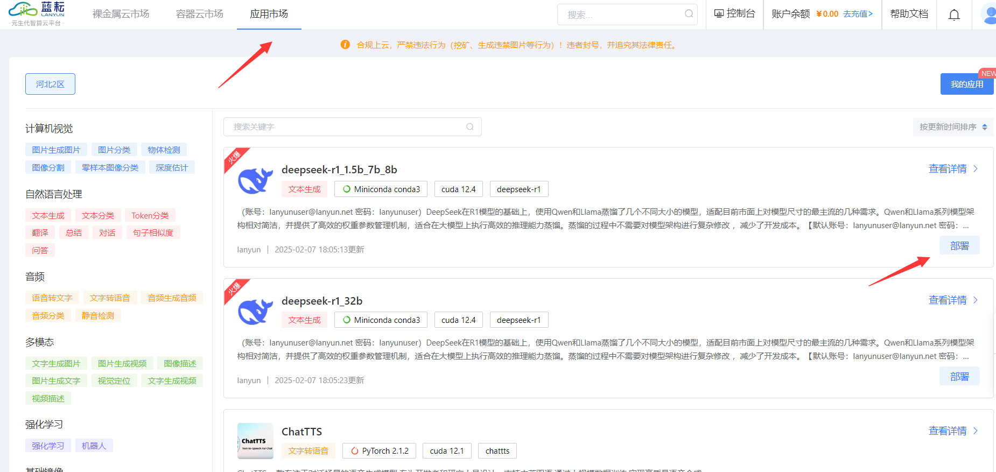This screenshot has height=472, width=996.
Task: Click the cuda 12.4 tag on deepseek-r1_1.5b_7b_8b
Action: click(x=458, y=189)
